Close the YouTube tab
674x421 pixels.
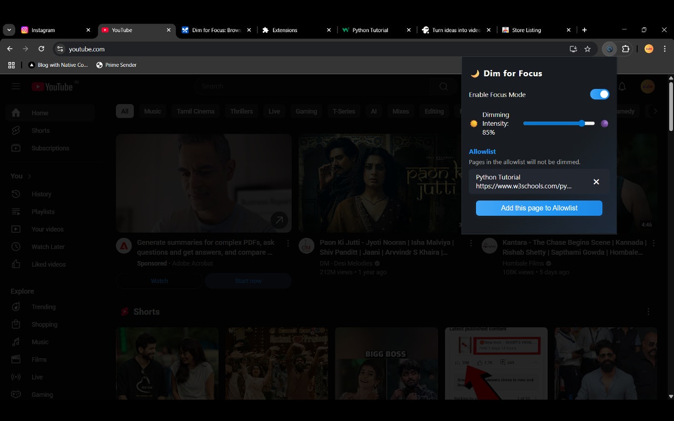pos(168,30)
